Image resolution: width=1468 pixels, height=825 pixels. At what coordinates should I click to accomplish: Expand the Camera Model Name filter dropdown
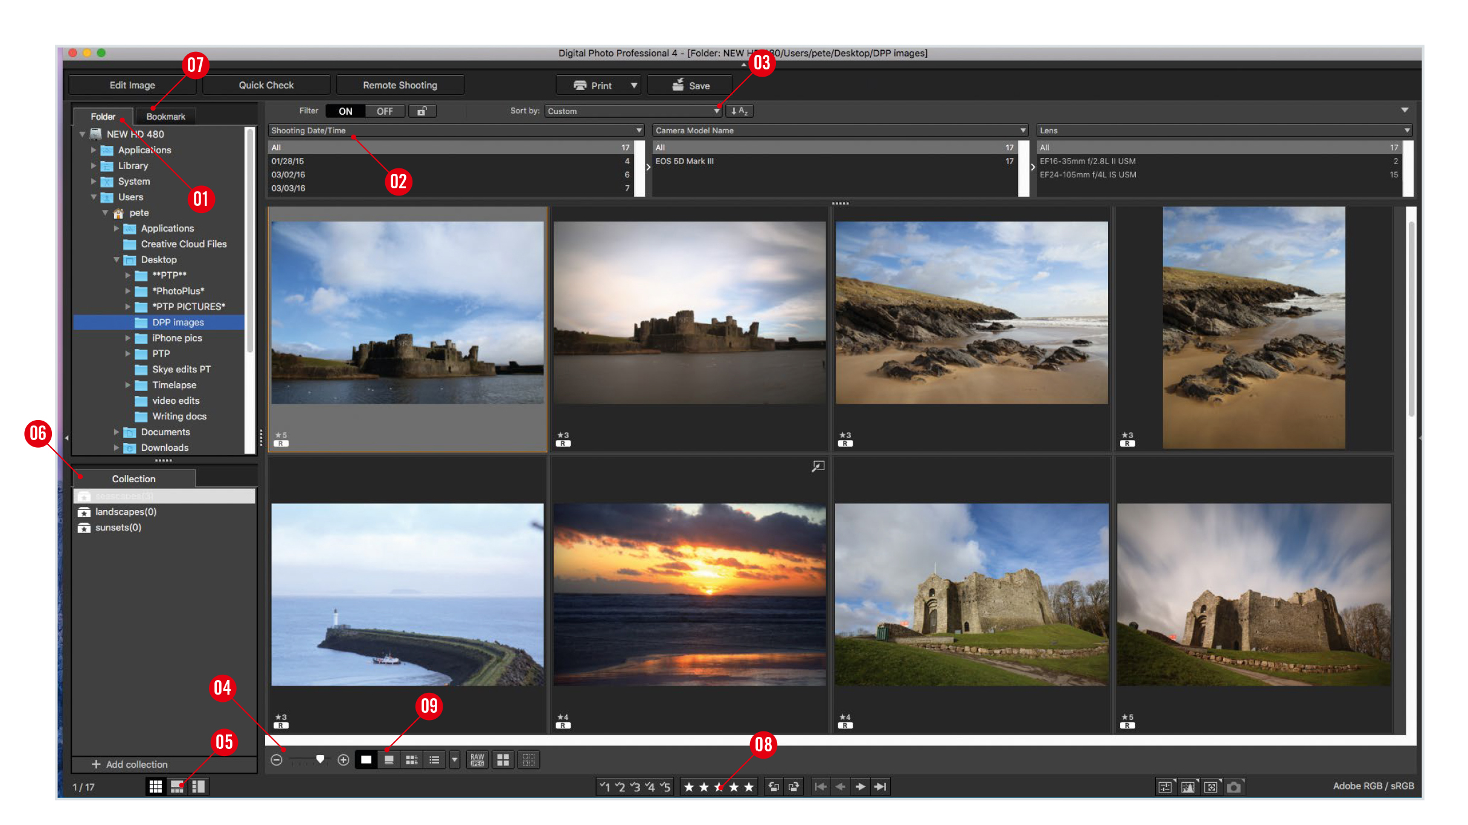(x=1021, y=131)
